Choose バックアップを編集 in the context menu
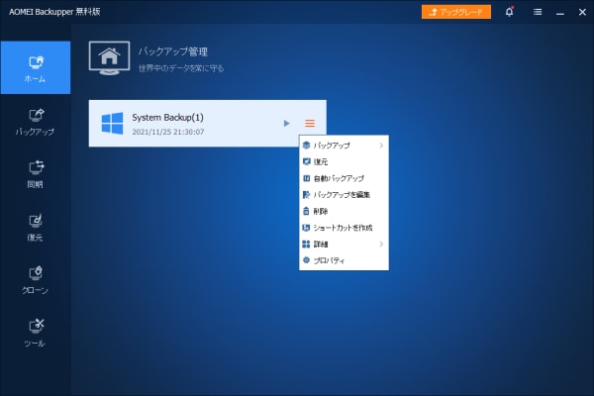This screenshot has height=396, width=594. click(344, 195)
